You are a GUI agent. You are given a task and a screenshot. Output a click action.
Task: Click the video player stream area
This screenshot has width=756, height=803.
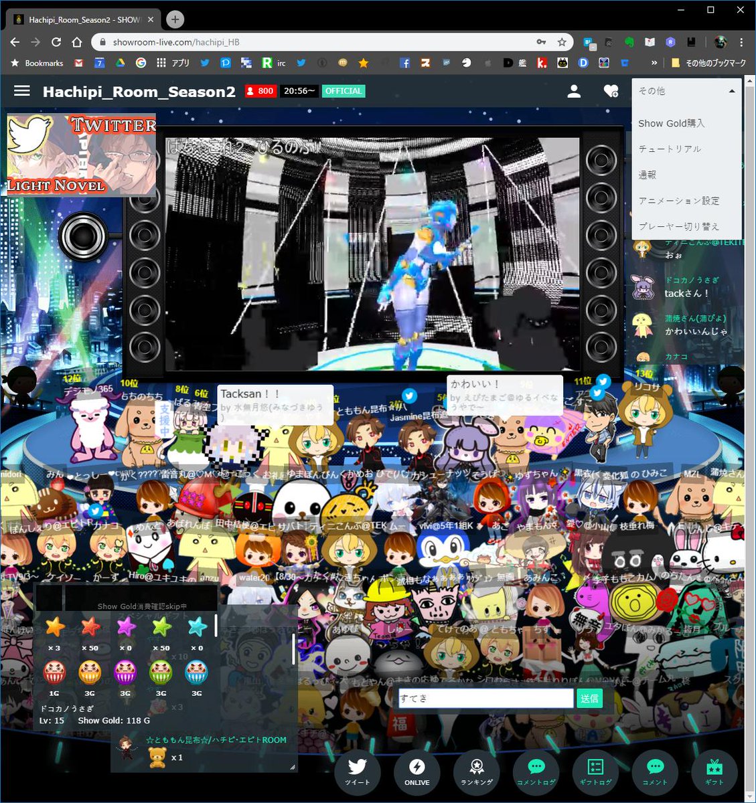point(372,253)
